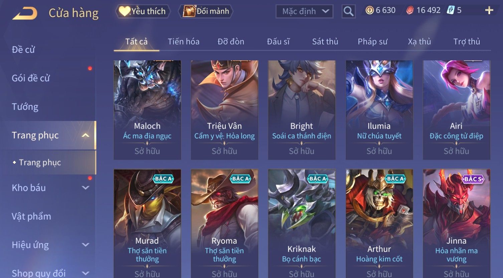Open the Yêu thích heart favorites
This screenshot has height=278, width=503.
(x=143, y=11)
